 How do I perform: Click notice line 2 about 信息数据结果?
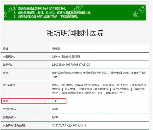pos(53,13)
